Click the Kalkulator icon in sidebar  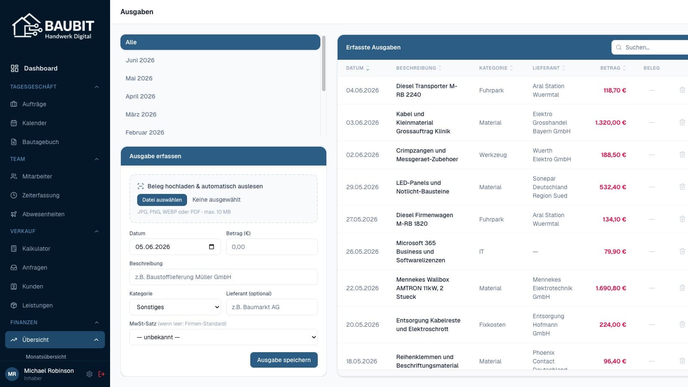click(x=14, y=249)
